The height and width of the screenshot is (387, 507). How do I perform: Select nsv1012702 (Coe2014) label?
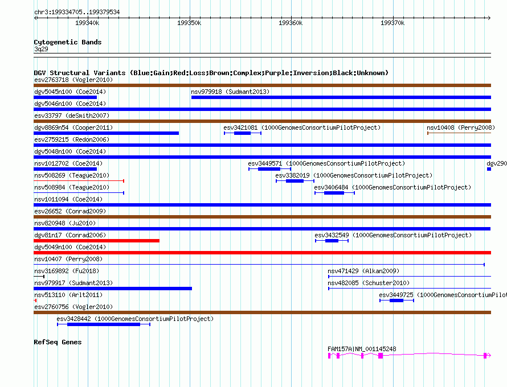(68, 163)
